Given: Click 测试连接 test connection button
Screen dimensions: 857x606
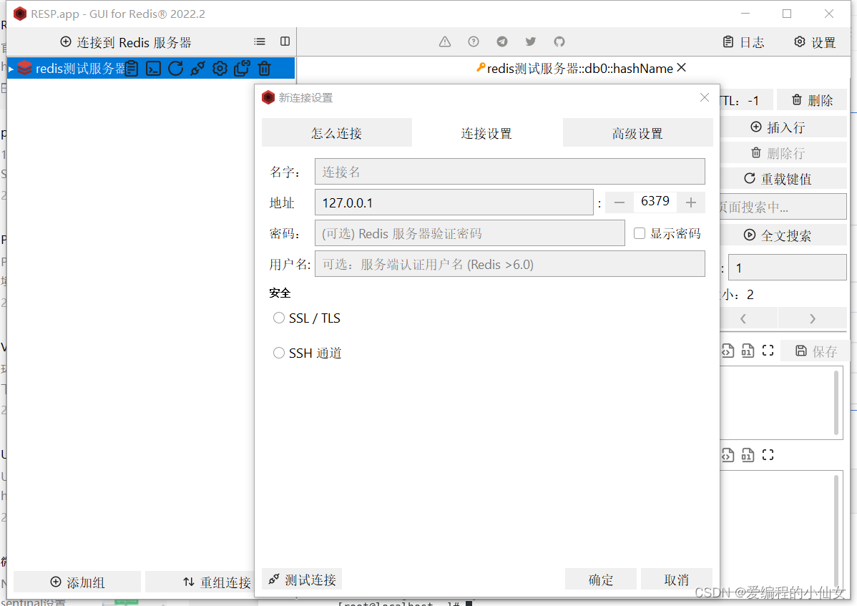Looking at the screenshot, I should (302, 580).
